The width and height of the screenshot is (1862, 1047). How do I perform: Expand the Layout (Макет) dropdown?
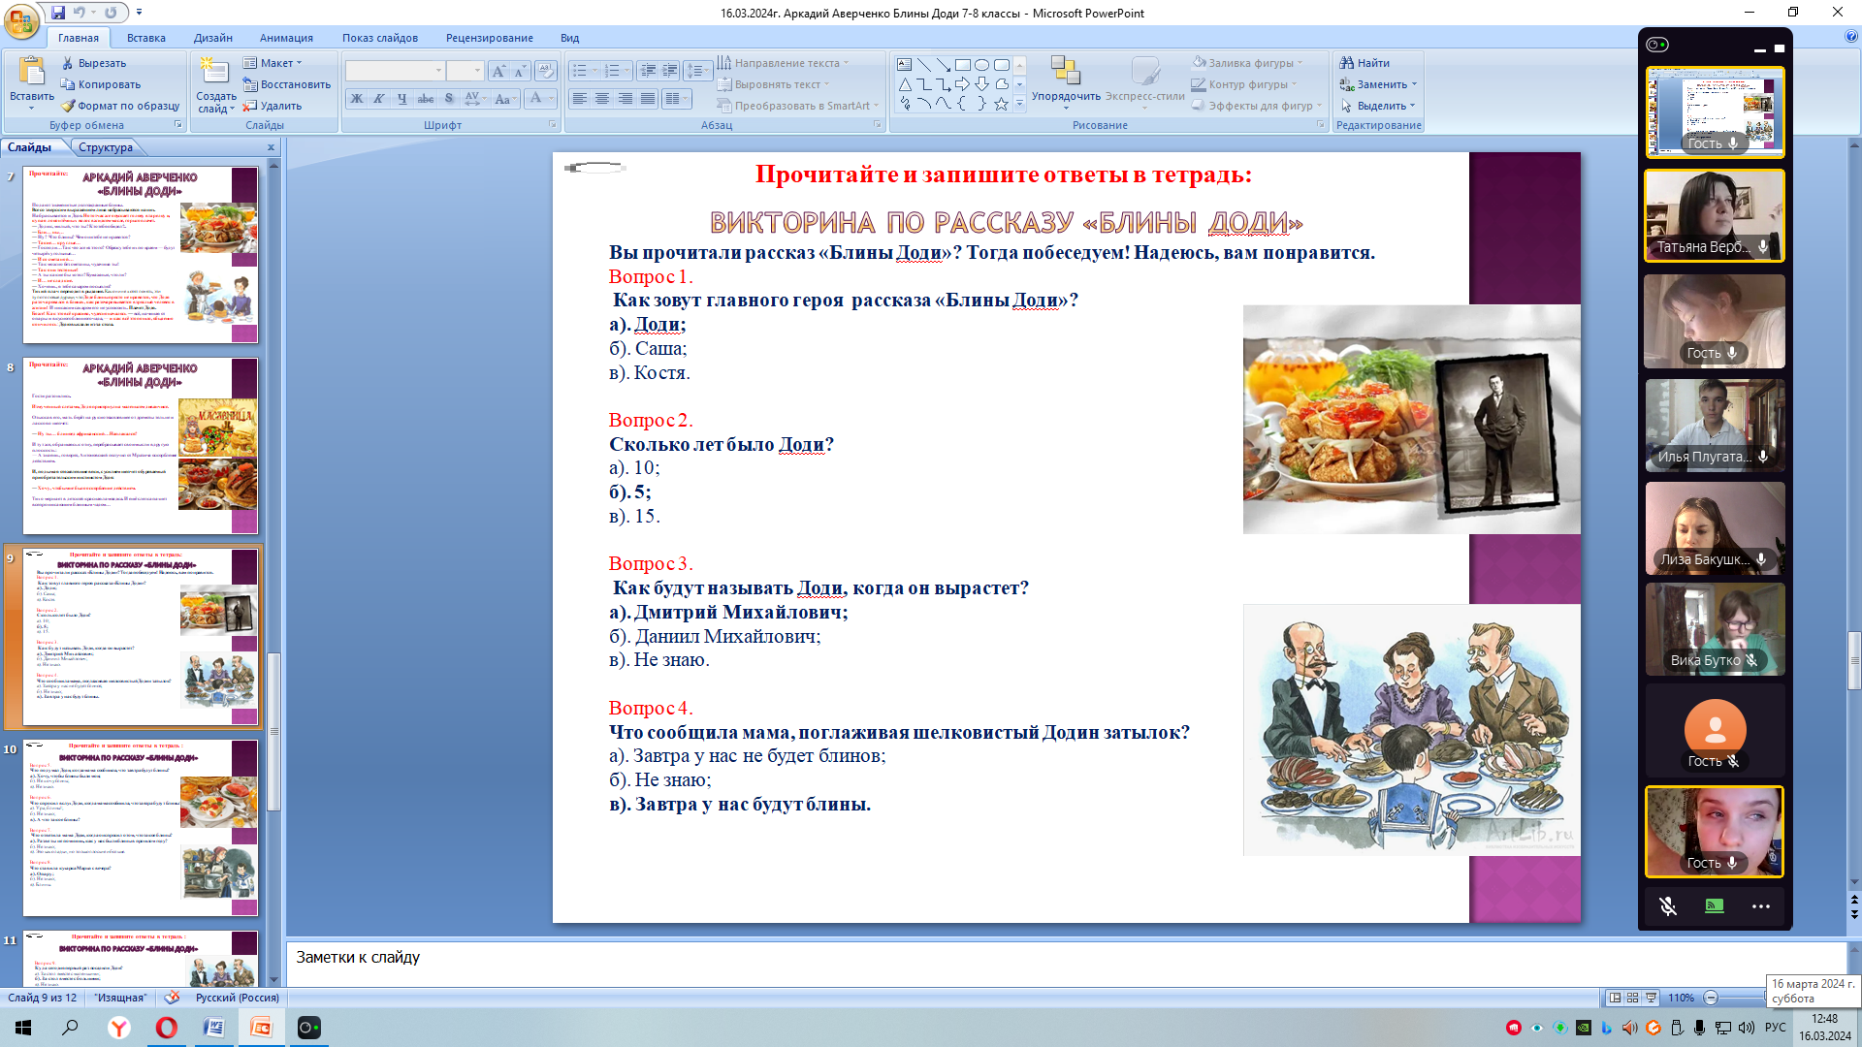coord(273,63)
